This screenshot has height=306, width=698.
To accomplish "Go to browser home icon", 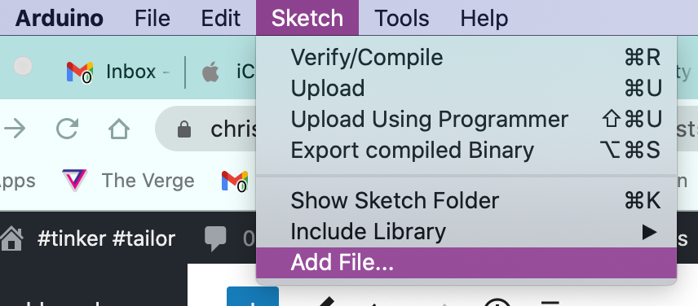I will [119, 129].
